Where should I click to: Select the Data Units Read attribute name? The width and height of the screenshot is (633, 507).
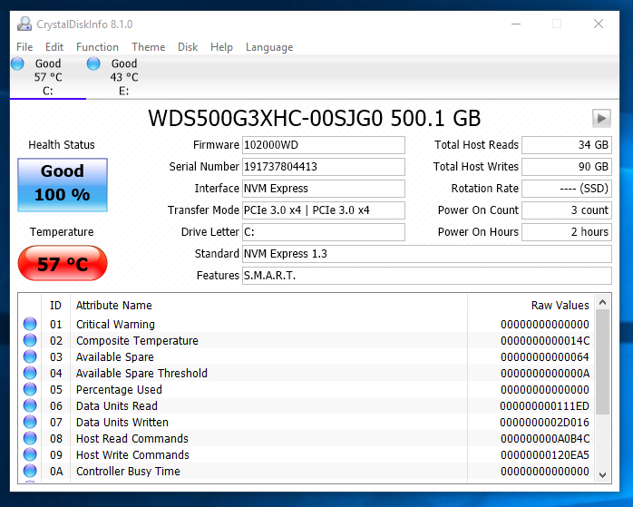(x=117, y=405)
